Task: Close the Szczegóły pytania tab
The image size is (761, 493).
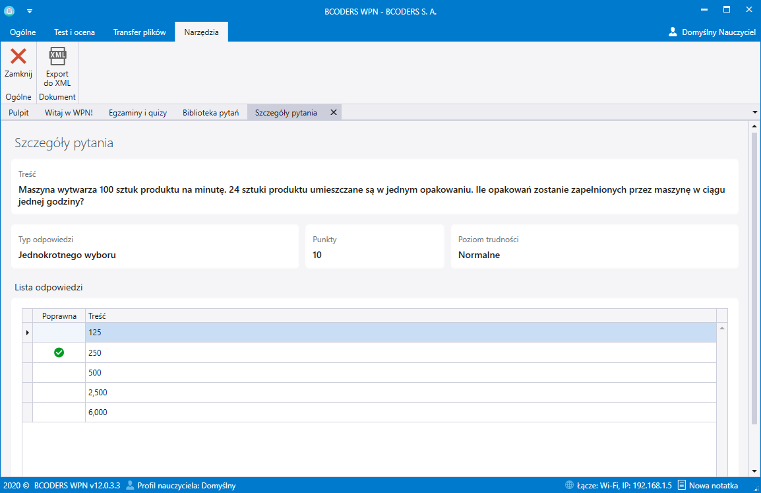Action: pyautogui.click(x=334, y=112)
